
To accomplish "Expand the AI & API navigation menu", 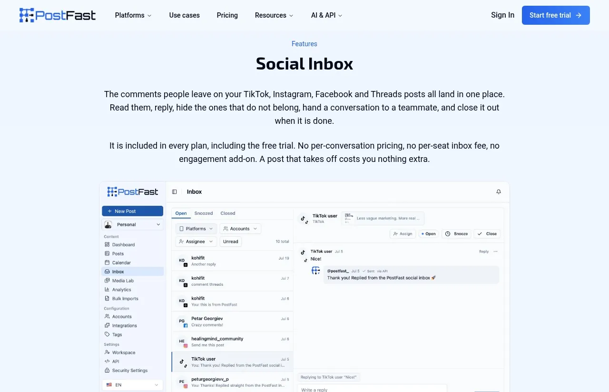I will 326,15.
